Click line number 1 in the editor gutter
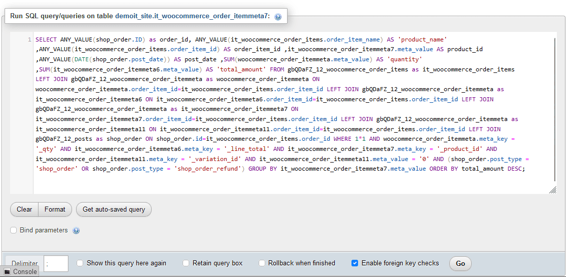 [x=30, y=39]
